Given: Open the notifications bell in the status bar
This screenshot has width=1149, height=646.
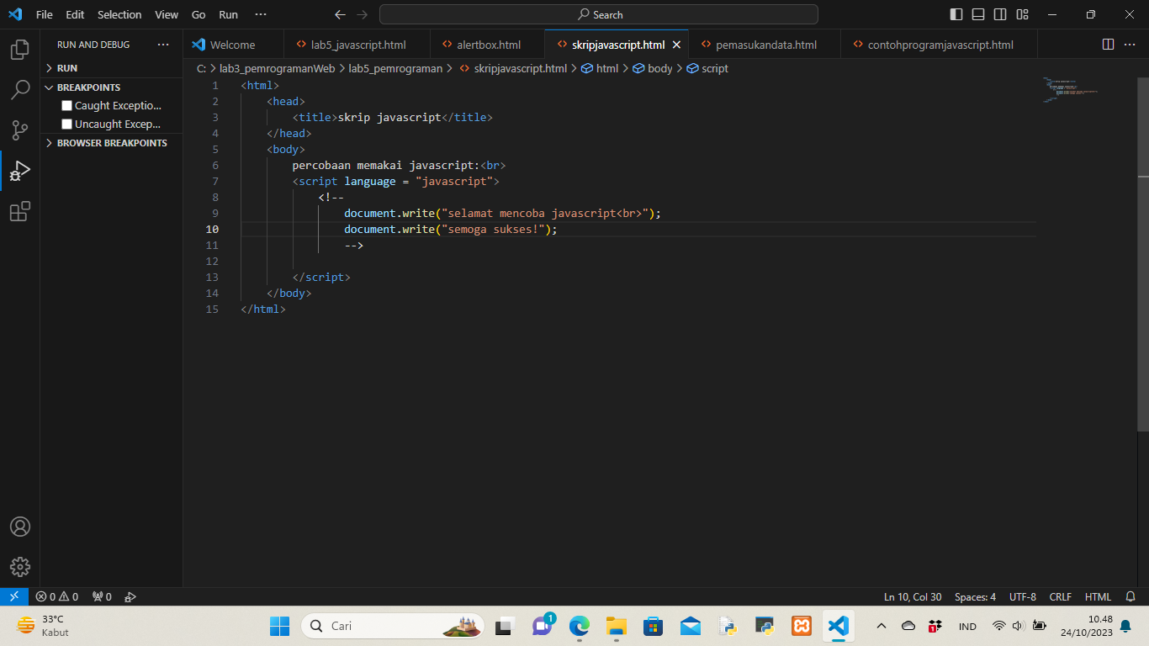Looking at the screenshot, I should pyautogui.click(x=1129, y=596).
